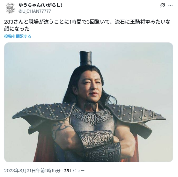178x177 pixels.
Task: Open the attached photo of armored general
Action: 89,102
